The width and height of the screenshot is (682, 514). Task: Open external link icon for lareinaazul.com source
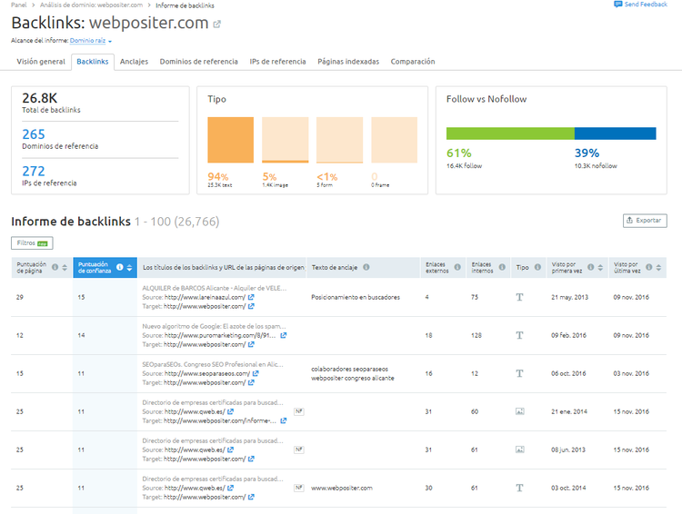(x=251, y=297)
